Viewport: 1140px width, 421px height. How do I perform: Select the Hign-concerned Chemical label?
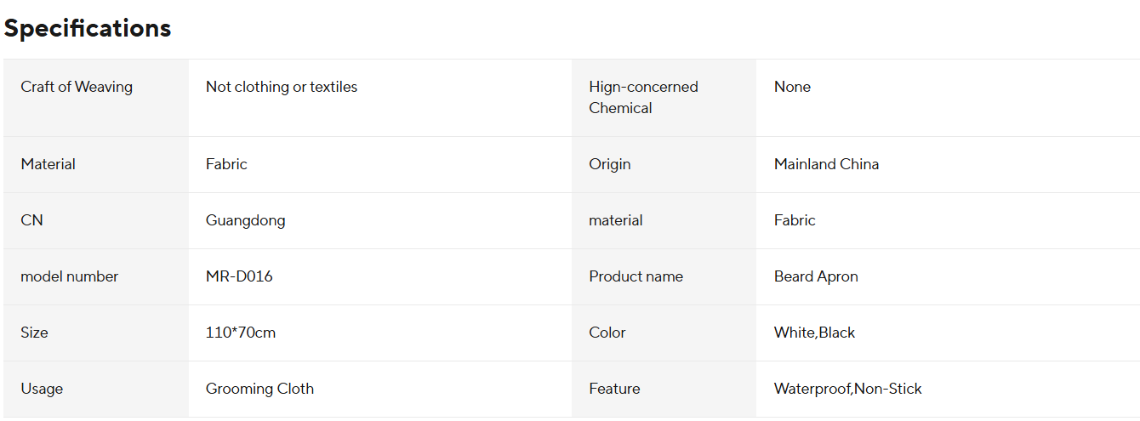(643, 97)
